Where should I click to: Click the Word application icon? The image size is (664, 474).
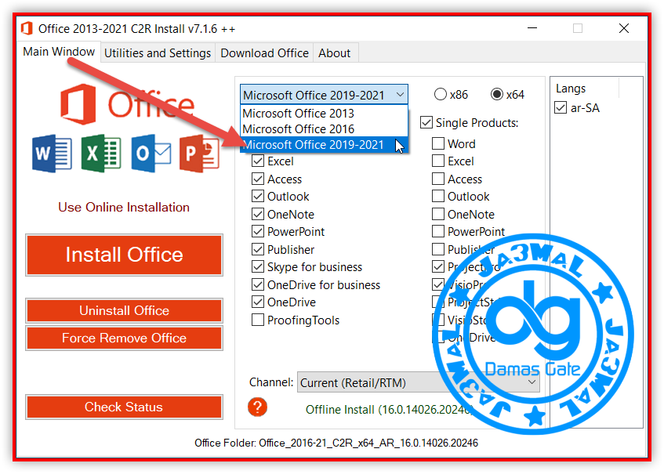[52, 154]
